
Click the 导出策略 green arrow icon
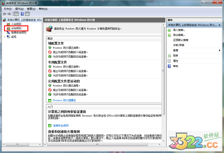click(169, 35)
